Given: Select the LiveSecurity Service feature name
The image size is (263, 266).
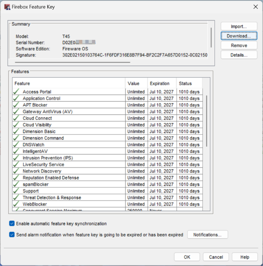Looking at the screenshot, I should pos(44,164).
